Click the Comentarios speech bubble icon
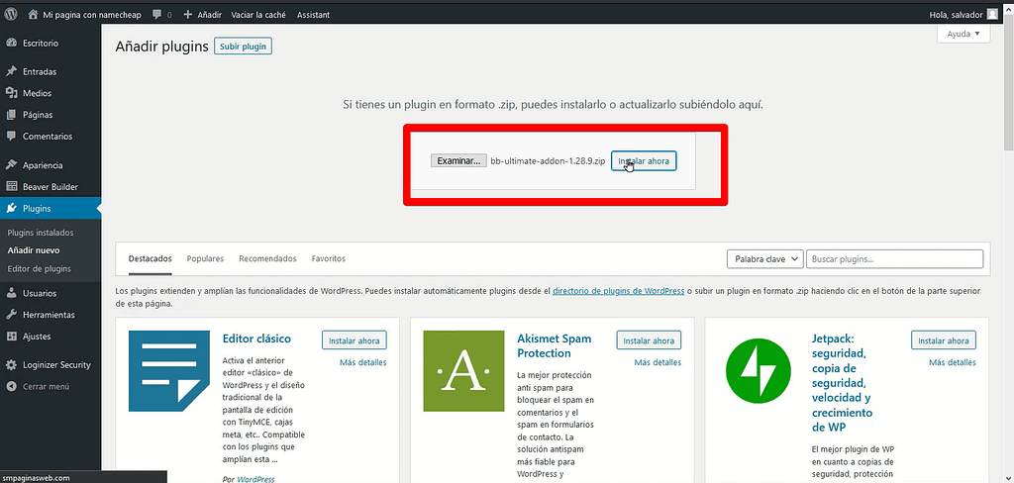 (11, 137)
